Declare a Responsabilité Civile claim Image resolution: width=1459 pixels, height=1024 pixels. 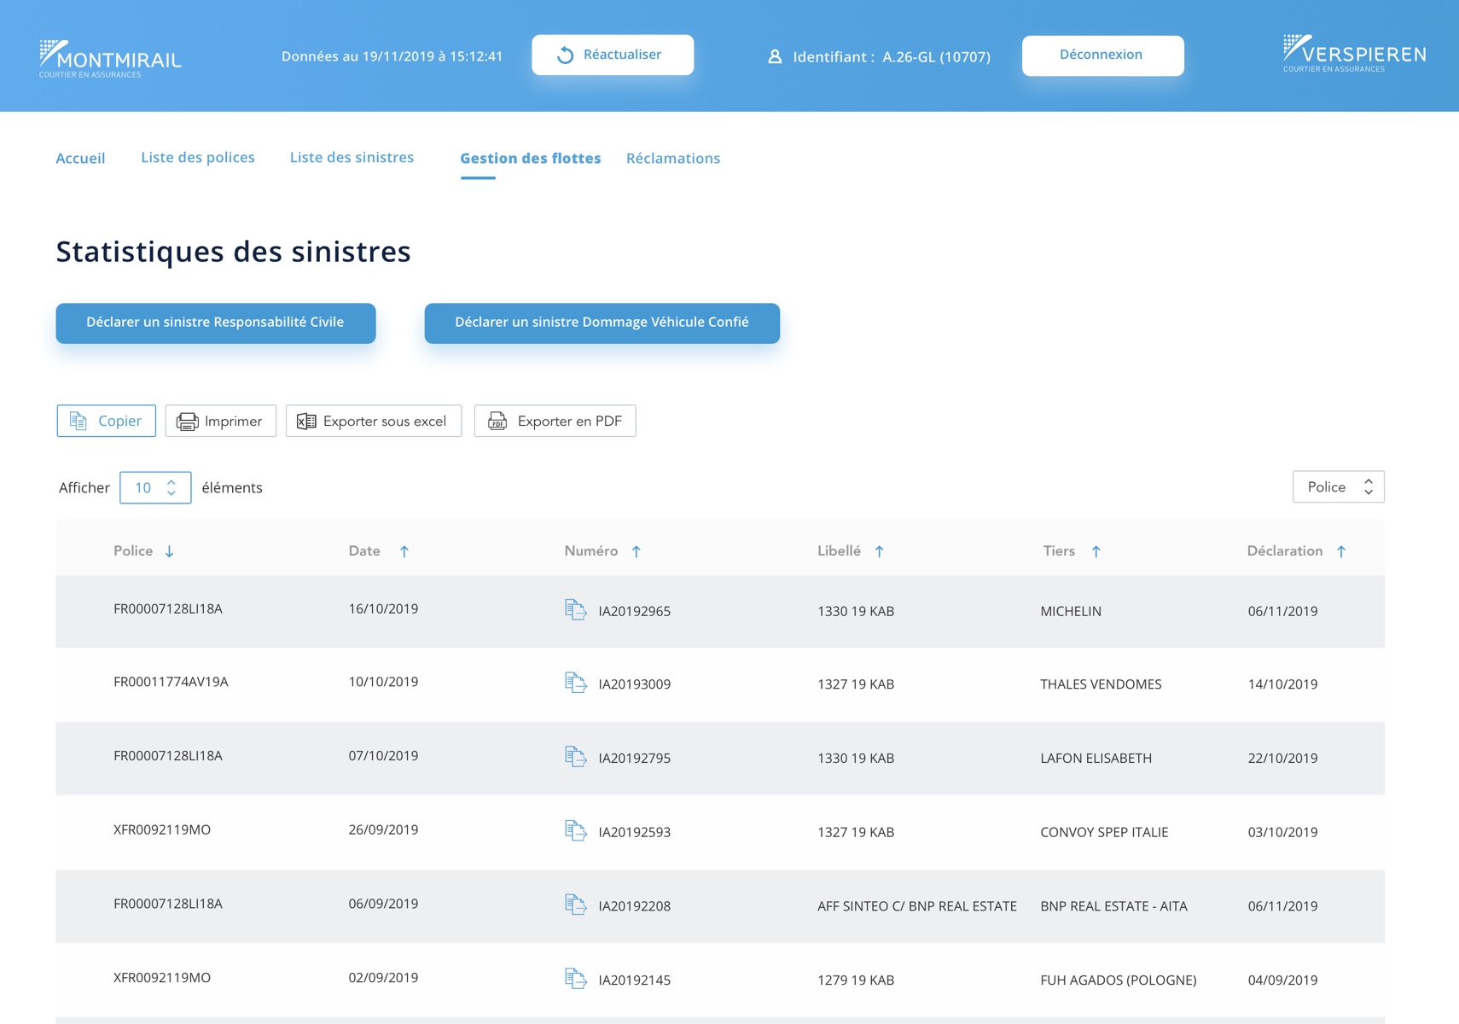point(216,323)
